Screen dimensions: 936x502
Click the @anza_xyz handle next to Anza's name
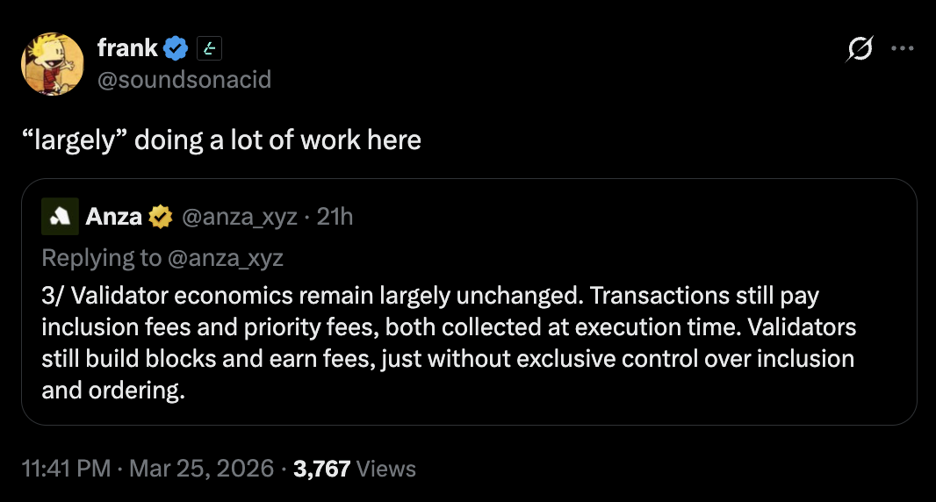[x=239, y=217]
